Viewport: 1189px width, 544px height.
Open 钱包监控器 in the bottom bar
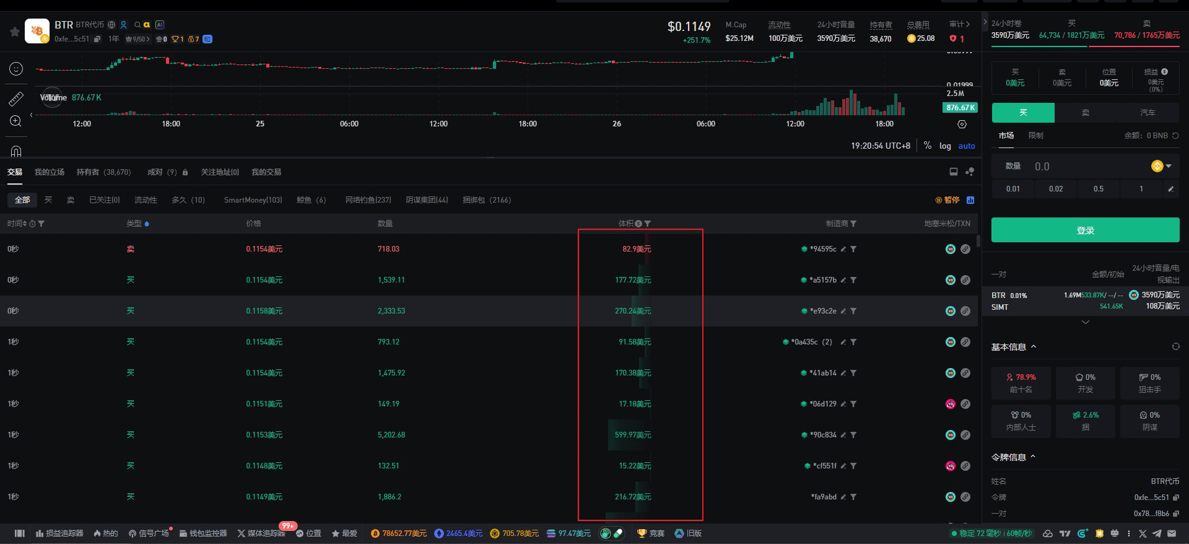(x=203, y=533)
